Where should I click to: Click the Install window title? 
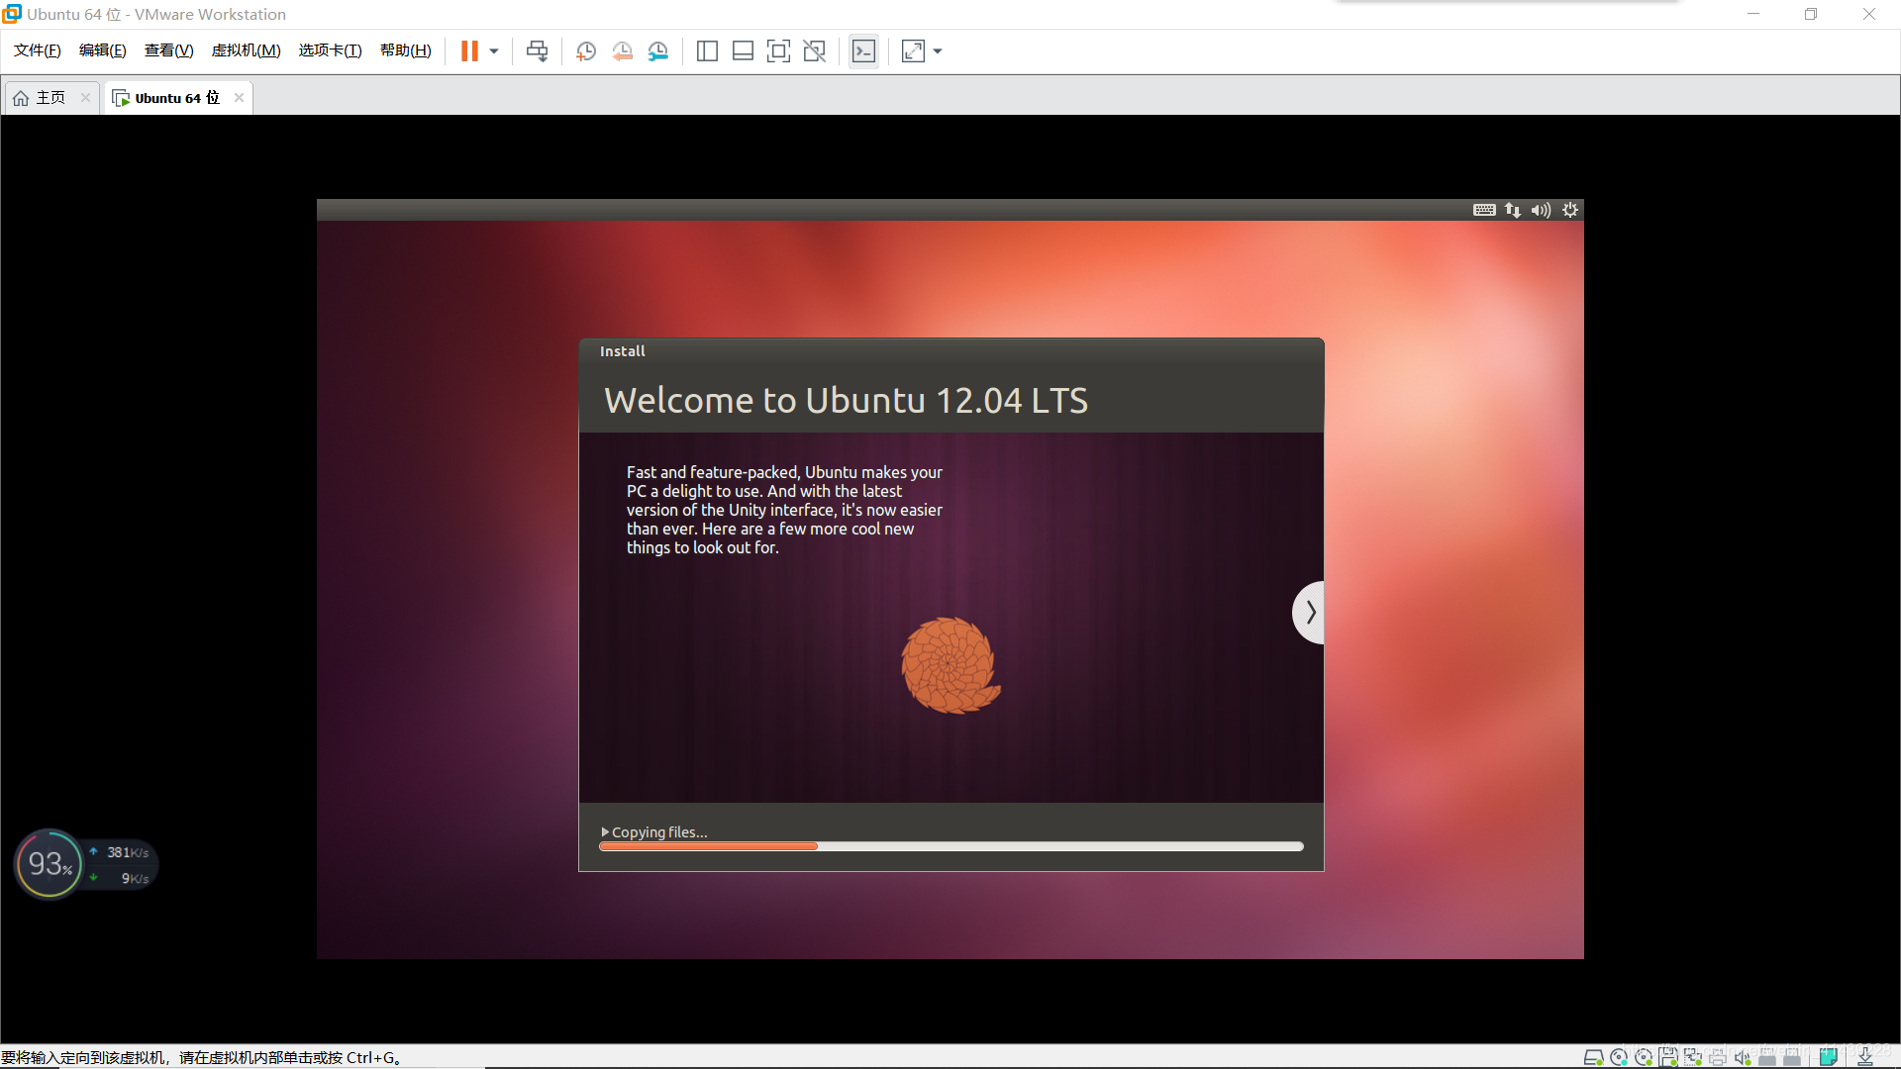coord(622,351)
